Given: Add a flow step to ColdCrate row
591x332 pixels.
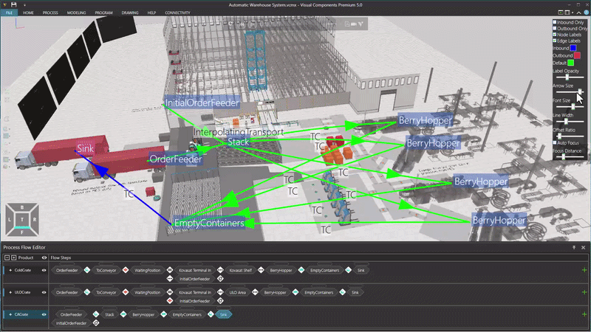Looking at the screenshot, I should (x=584, y=270).
